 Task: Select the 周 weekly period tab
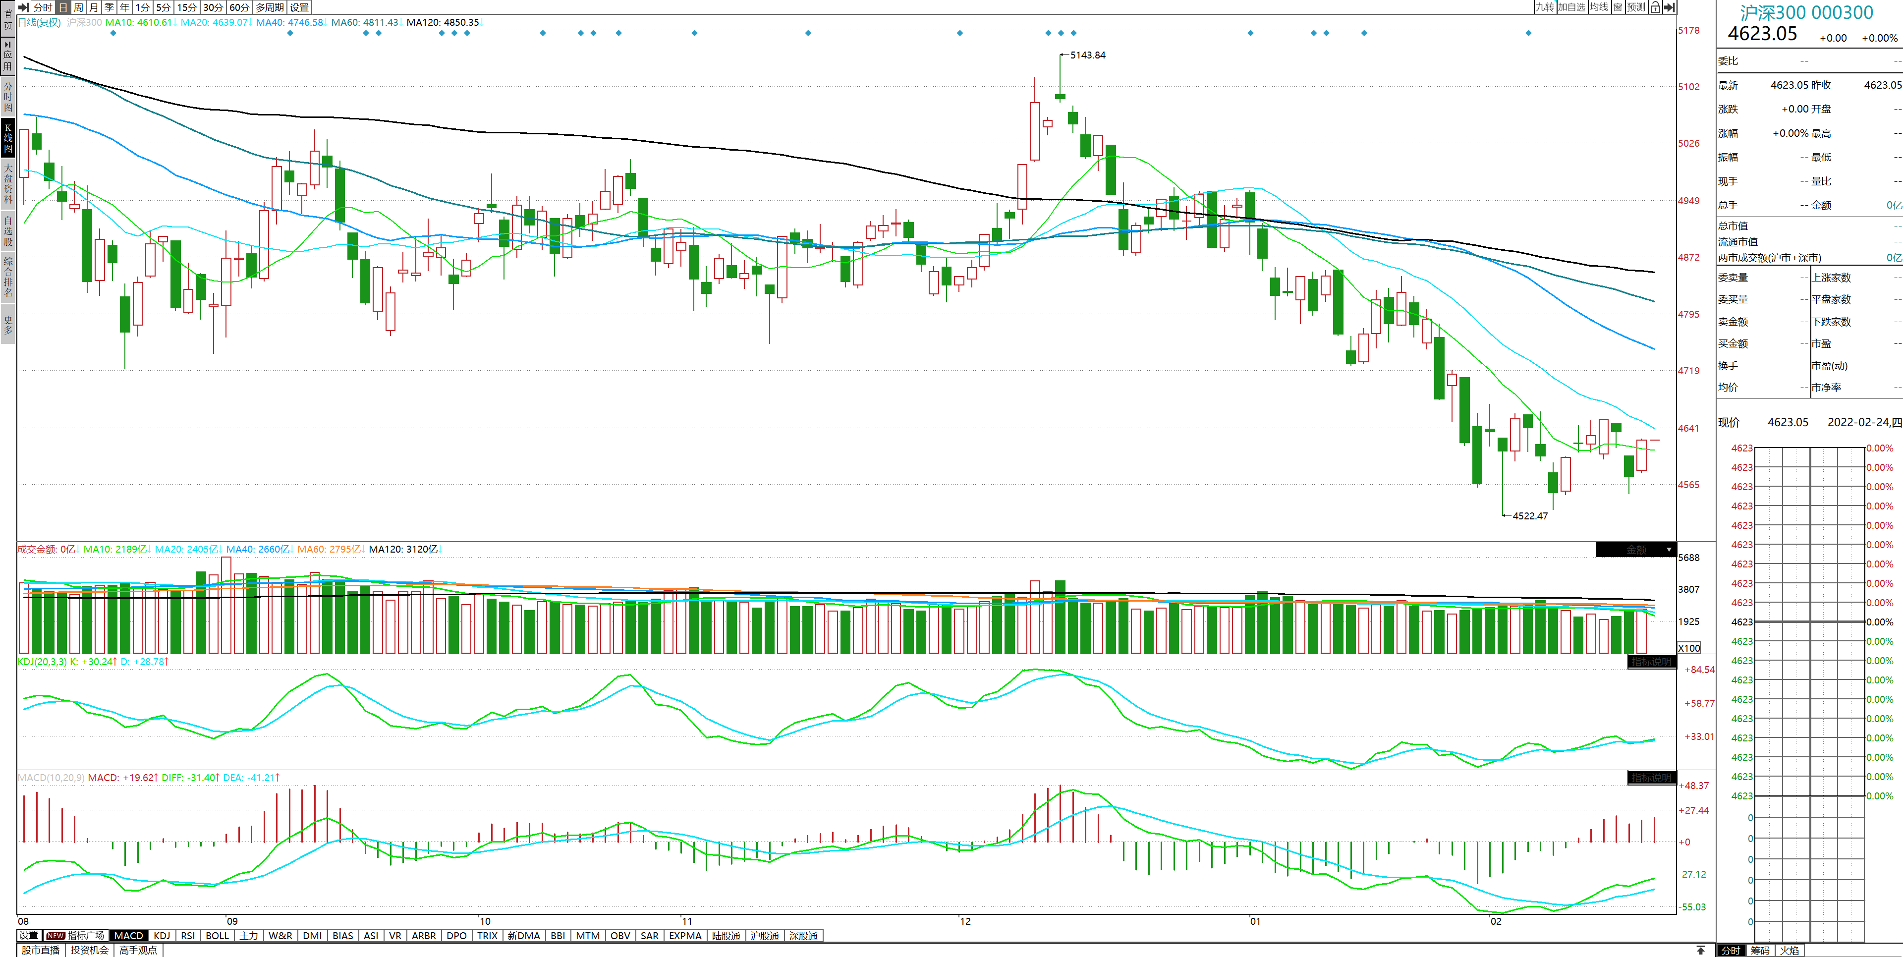point(78,7)
